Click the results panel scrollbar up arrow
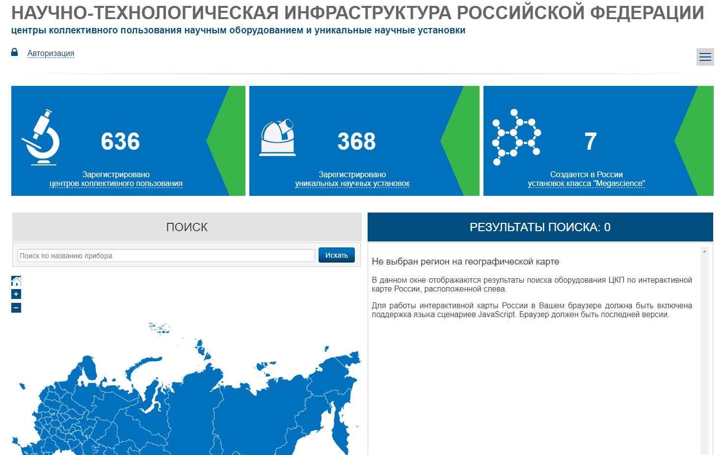Screen dimensions: 722x455 (704, 251)
